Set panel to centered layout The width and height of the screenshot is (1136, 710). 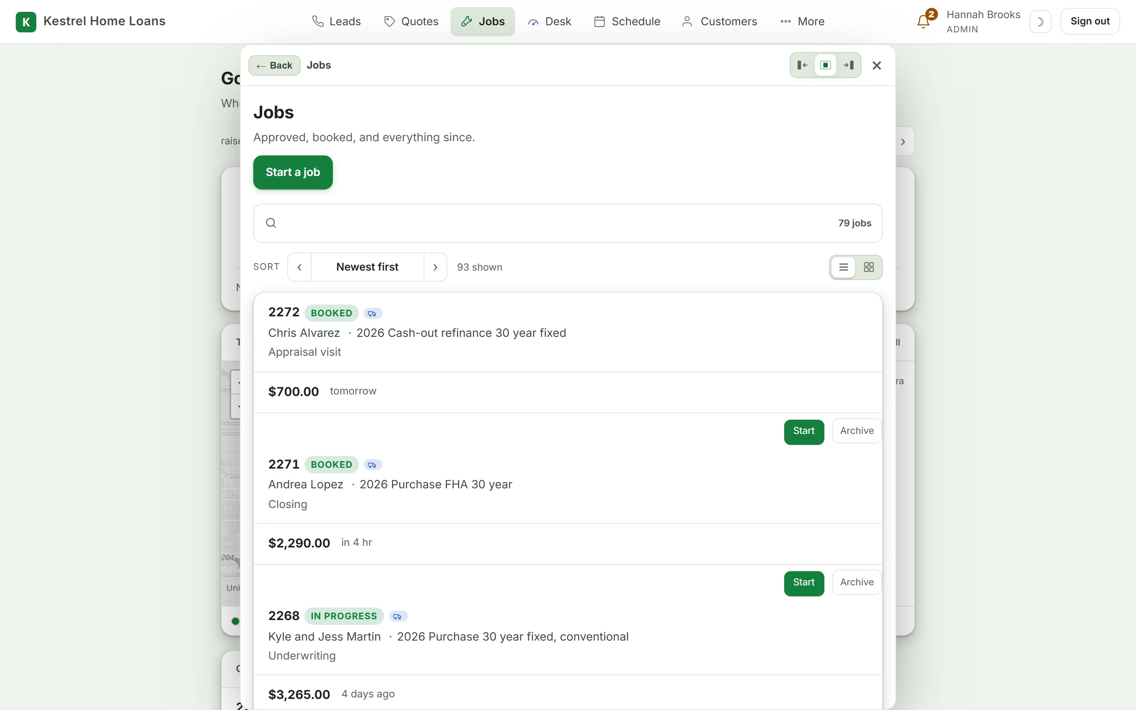tap(826, 65)
